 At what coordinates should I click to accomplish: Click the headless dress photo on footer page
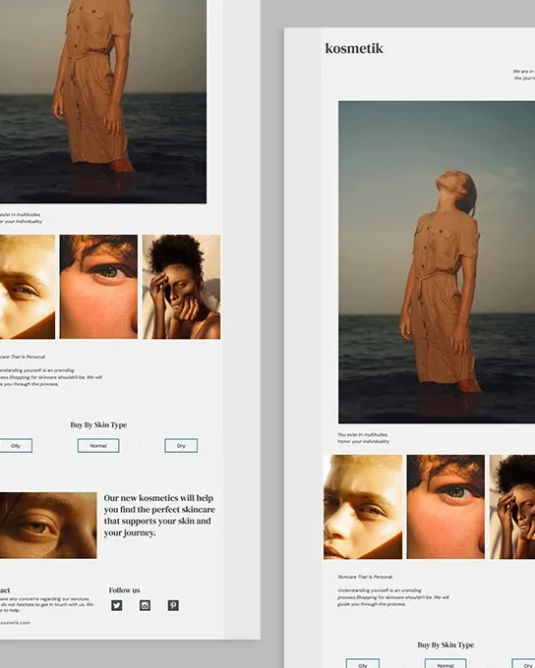click(x=103, y=101)
